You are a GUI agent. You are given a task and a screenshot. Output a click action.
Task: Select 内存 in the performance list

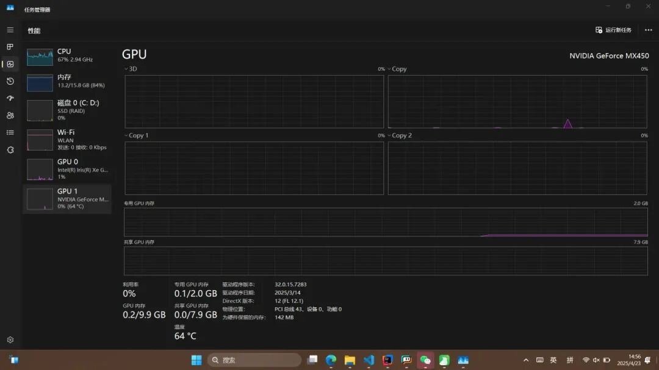[x=67, y=82]
